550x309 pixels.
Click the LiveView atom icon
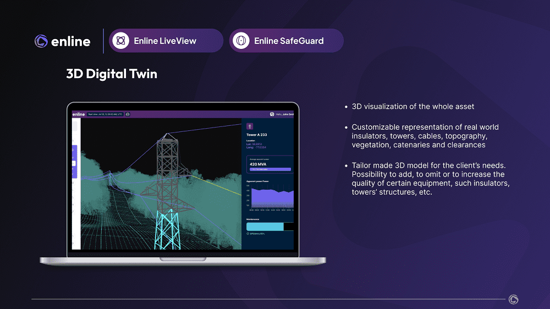120,41
